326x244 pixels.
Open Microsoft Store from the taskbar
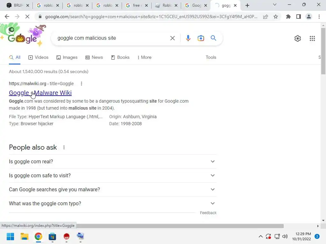(x=53, y=236)
